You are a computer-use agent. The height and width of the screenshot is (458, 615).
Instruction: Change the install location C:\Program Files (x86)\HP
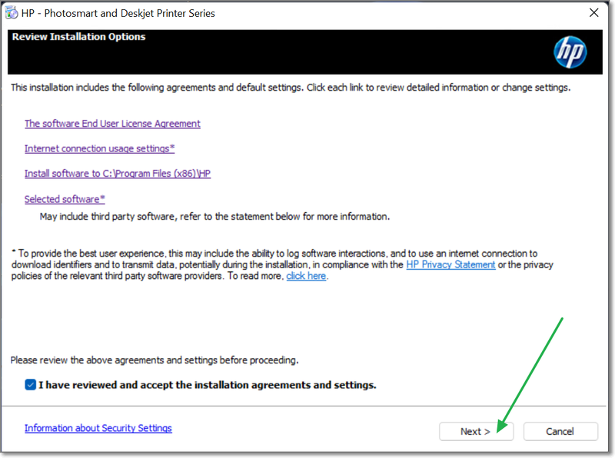click(118, 174)
